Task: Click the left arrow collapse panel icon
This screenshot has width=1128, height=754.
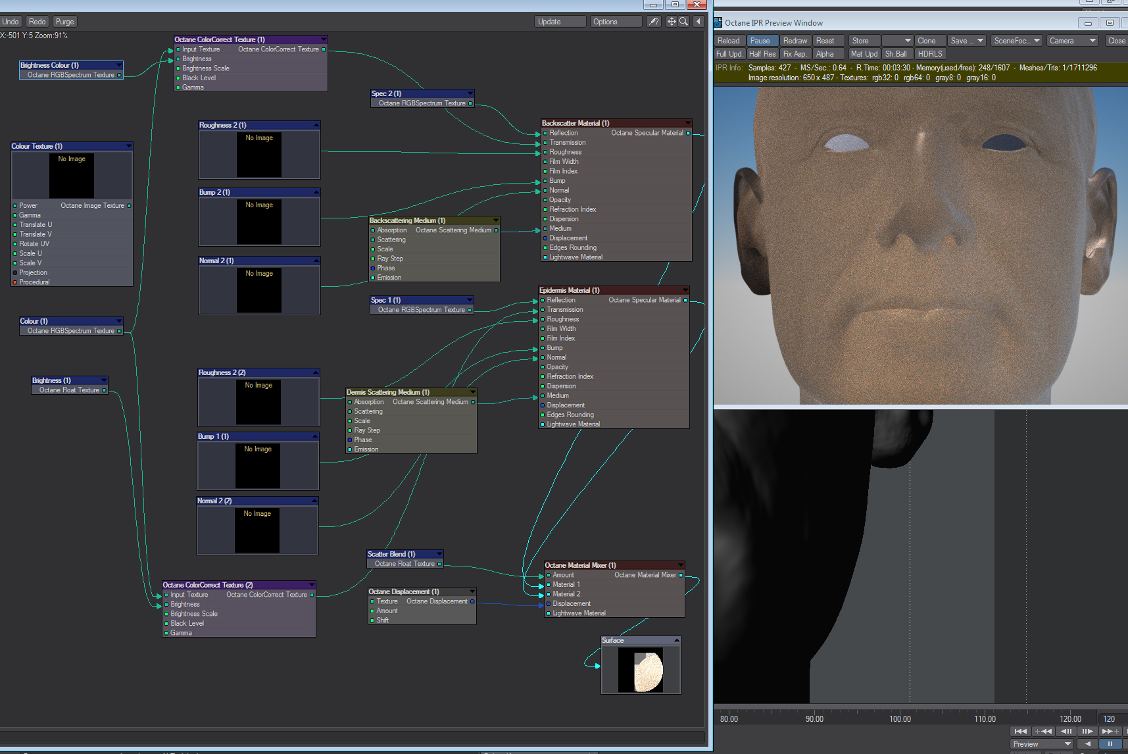Action: pyautogui.click(x=699, y=22)
